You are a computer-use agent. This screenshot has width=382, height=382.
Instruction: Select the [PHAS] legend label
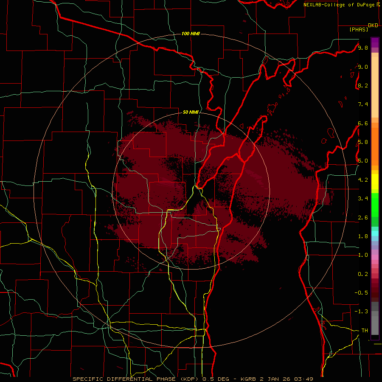[x=359, y=29]
